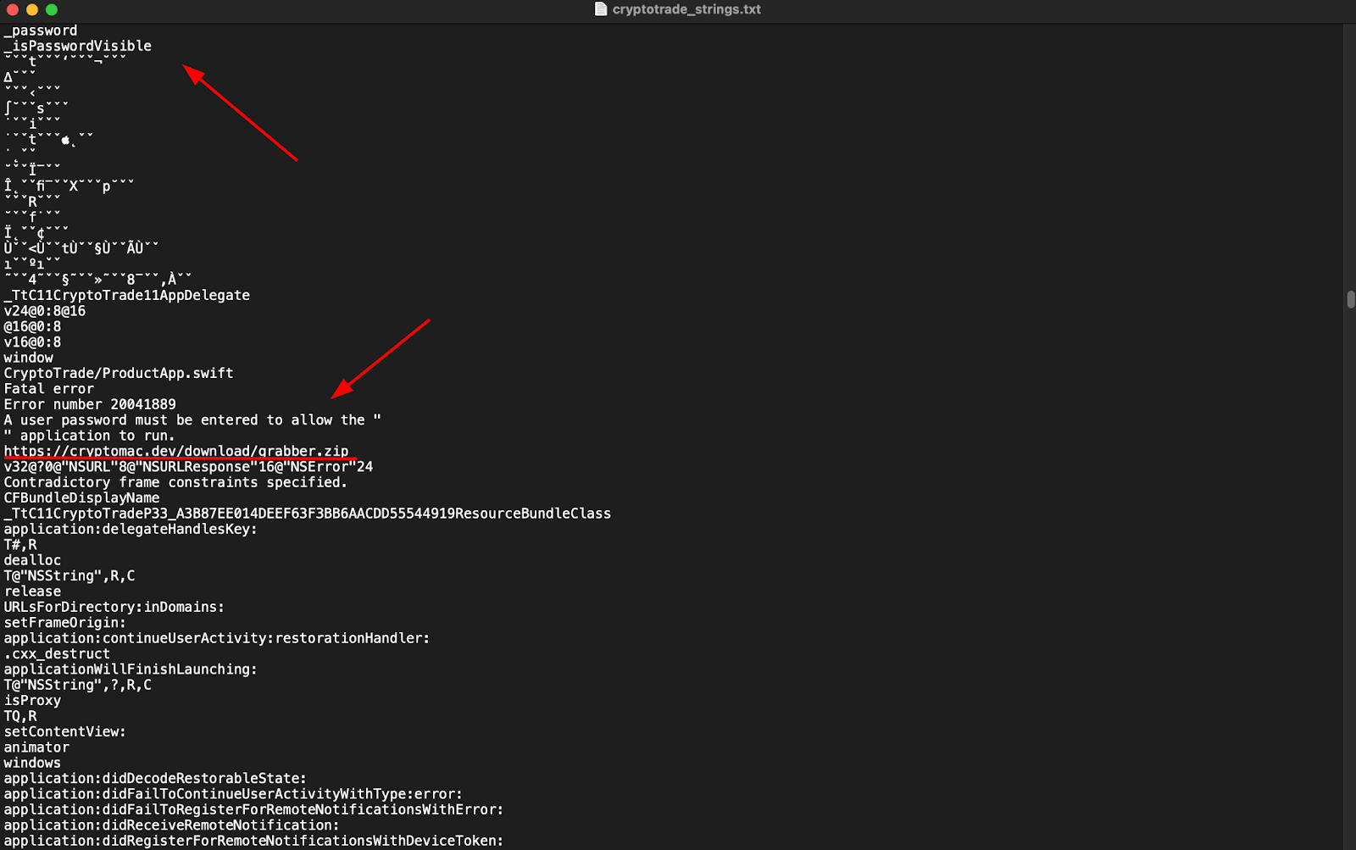This screenshot has height=850, width=1356.
Task: Click the 'windows' line
Action: click(x=32, y=763)
